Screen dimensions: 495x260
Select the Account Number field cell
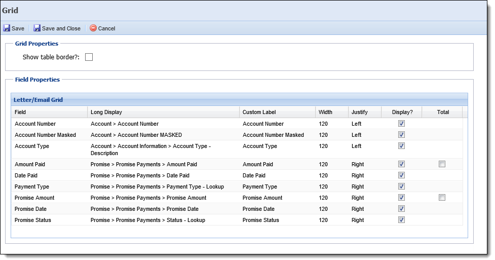tap(49, 124)
